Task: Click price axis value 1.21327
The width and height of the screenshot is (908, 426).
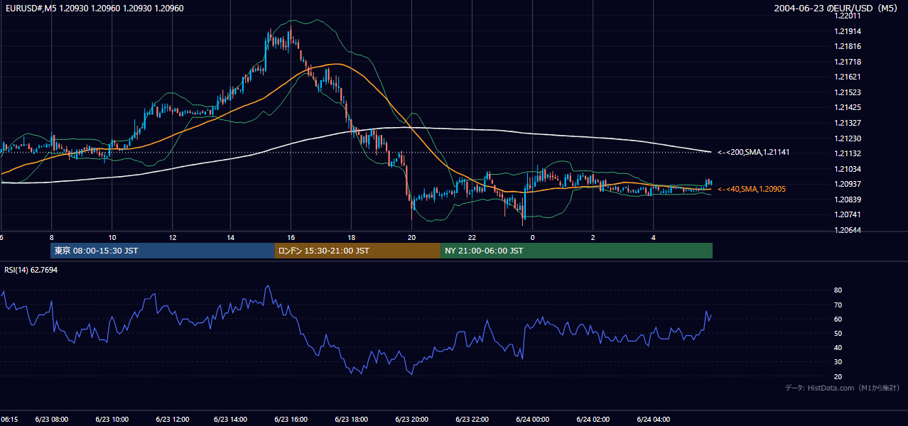Action: pos(848,123)
